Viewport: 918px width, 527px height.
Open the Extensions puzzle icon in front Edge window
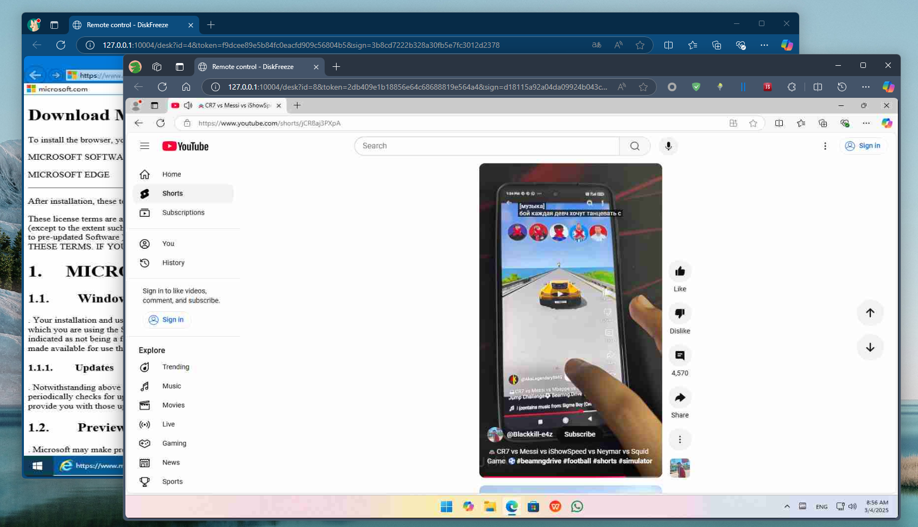click(x=792, y=87)
